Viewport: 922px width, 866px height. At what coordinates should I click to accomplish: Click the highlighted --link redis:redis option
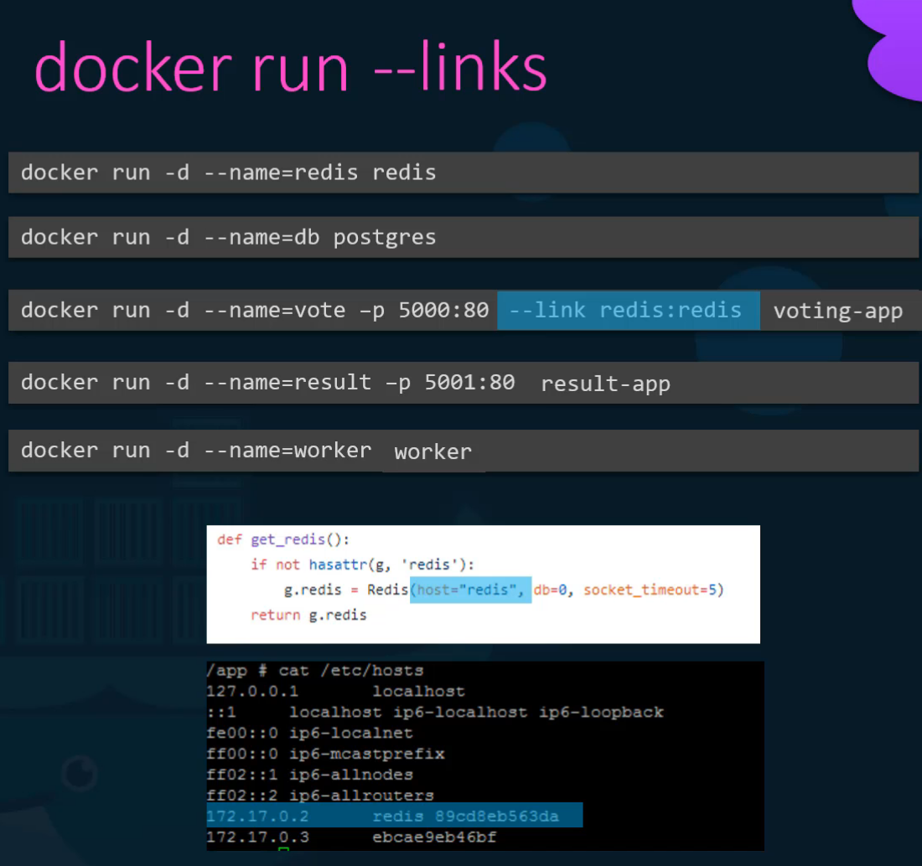[x=628, y=311]
